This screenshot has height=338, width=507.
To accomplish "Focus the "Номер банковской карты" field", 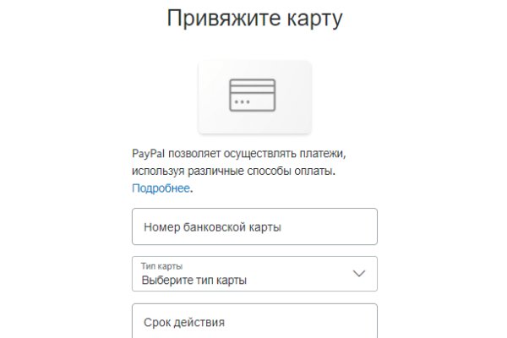I will point(254,226).
